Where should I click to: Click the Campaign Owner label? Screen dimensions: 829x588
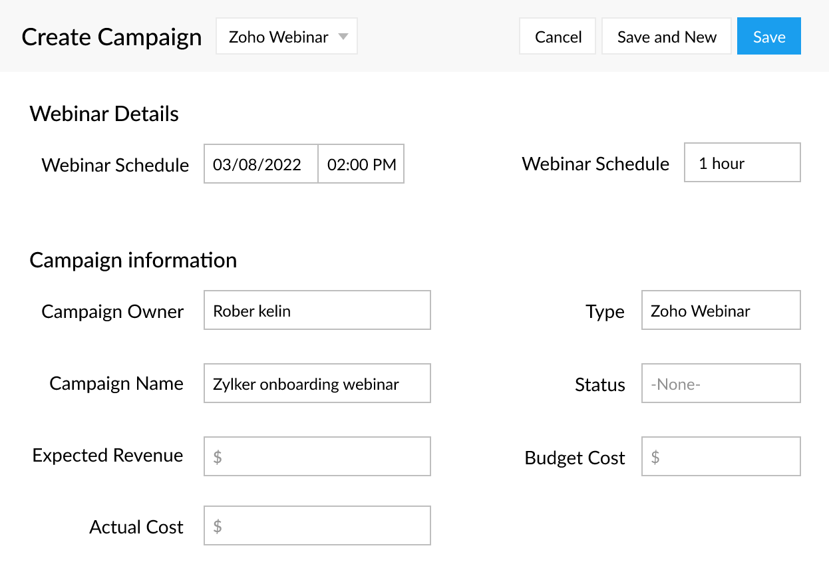[x=112, y=312]
